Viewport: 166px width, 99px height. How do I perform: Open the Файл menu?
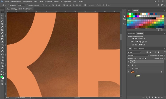coord(7,2)
